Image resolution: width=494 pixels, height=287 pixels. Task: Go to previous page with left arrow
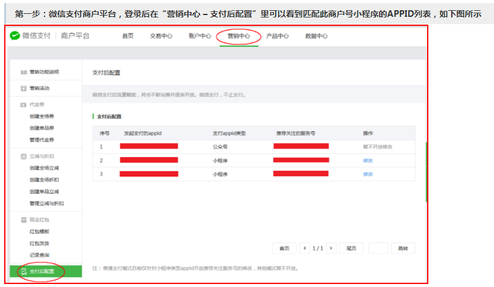(x=304, y=248)
